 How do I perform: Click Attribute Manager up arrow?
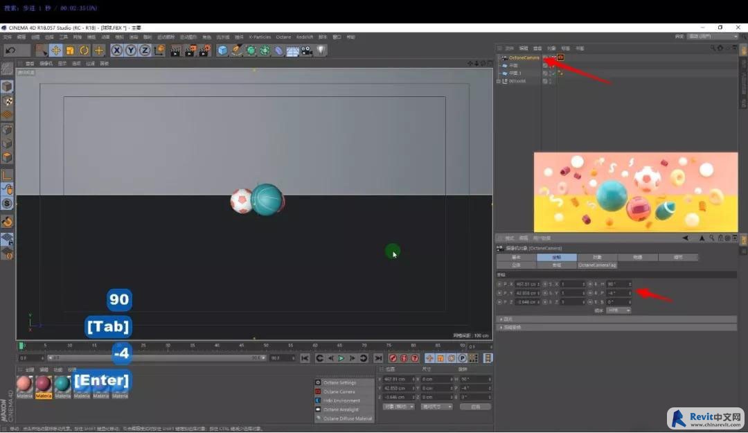(702, 238)
